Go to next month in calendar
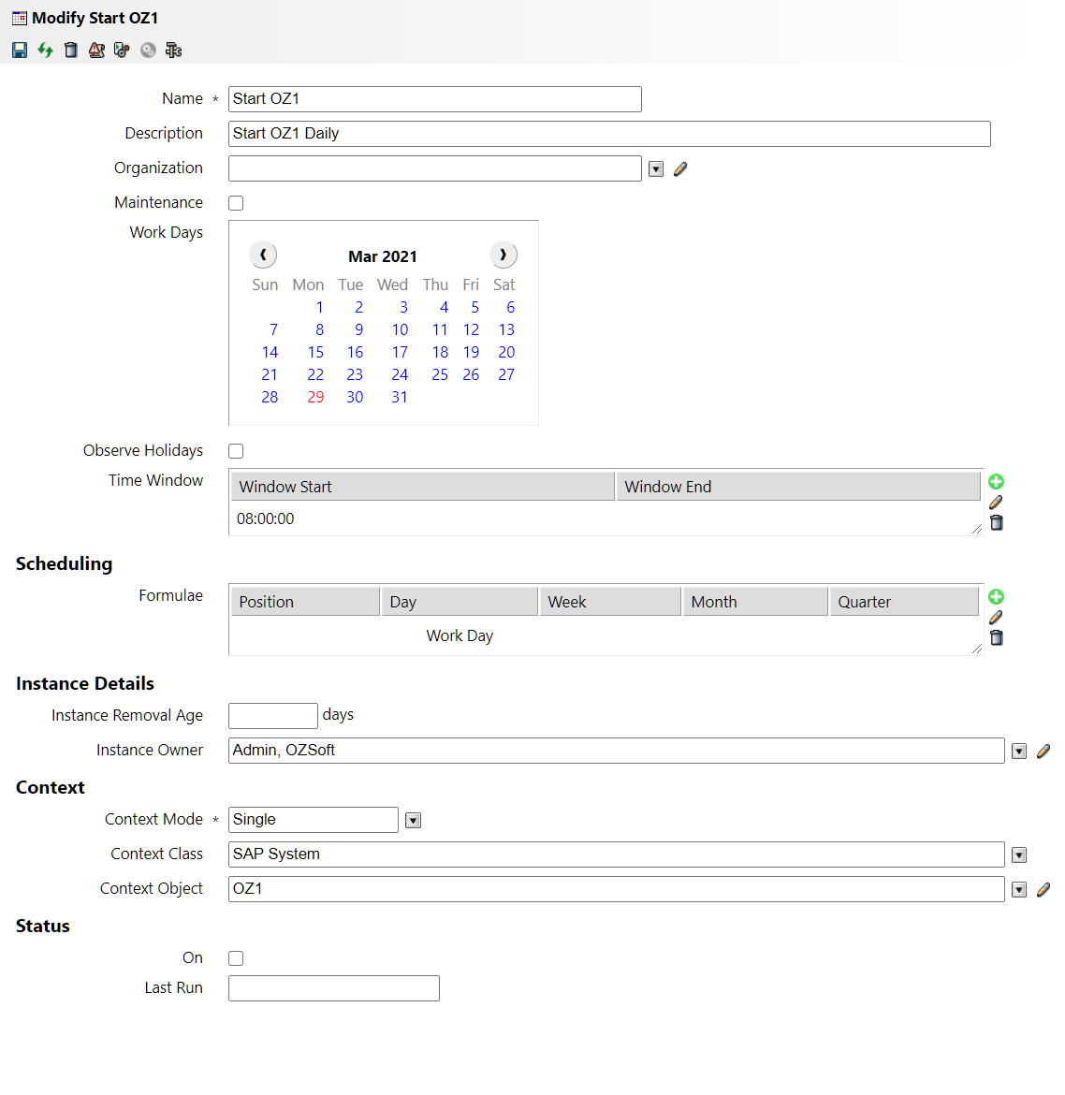This screenshot has width=1065, height=1095. pyautogui.click(x=503, y=255)
